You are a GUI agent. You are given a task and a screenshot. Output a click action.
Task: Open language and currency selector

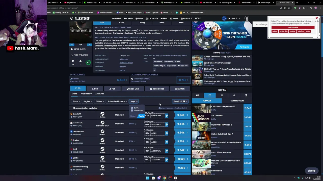tap(231, 18)
